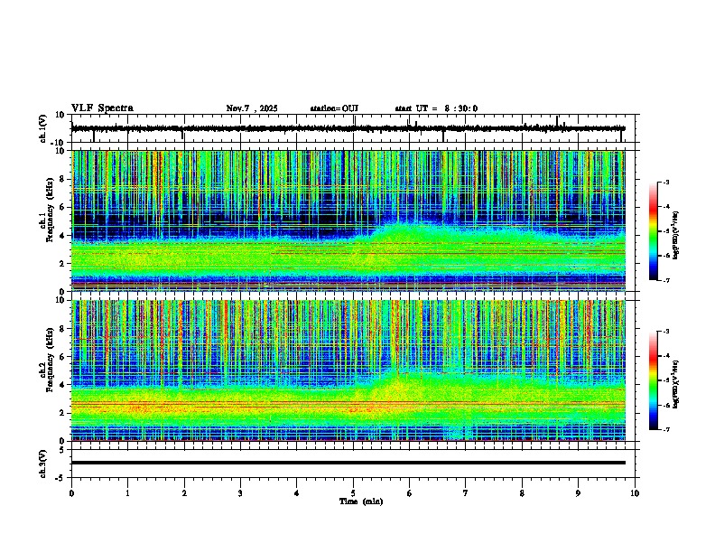Click the "-5" tick on ch.3(V) axis
Viewport: 715px width, 553px height.
(60, 478)
